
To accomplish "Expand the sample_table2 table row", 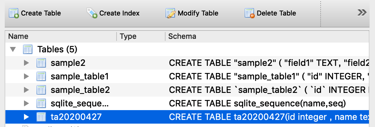I will (x=26, y=90).
